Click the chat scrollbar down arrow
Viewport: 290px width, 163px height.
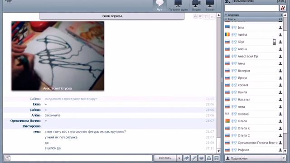click(x=218, y=151)
